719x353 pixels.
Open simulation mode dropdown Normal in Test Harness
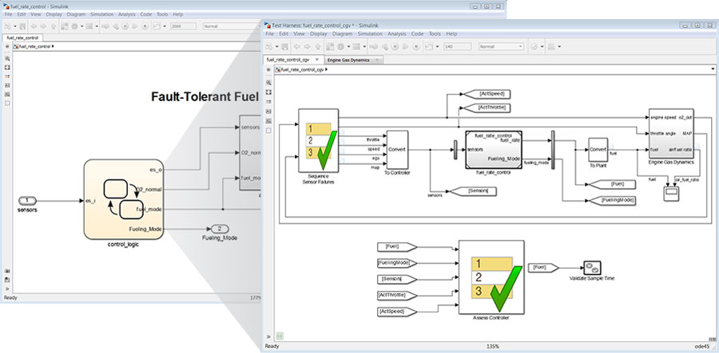point(501,47)
